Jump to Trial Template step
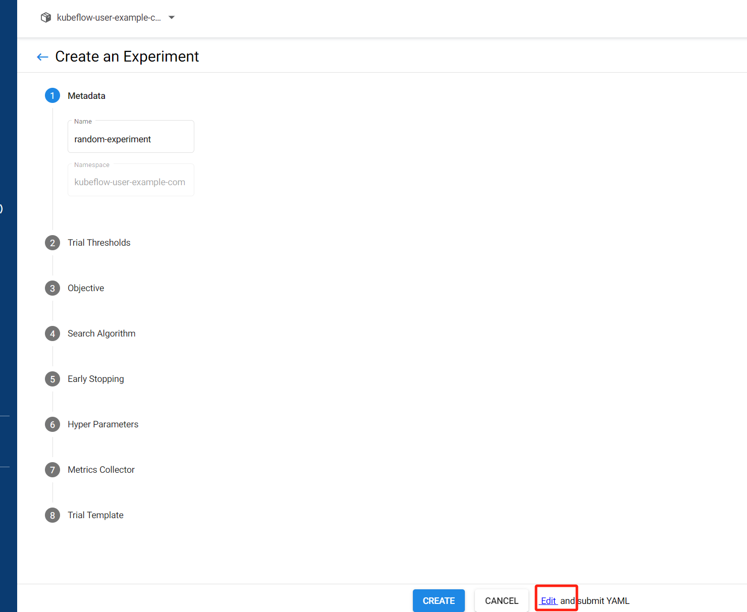Image resolution: width=747 pixels, height=612 pixels. point(95,515)
